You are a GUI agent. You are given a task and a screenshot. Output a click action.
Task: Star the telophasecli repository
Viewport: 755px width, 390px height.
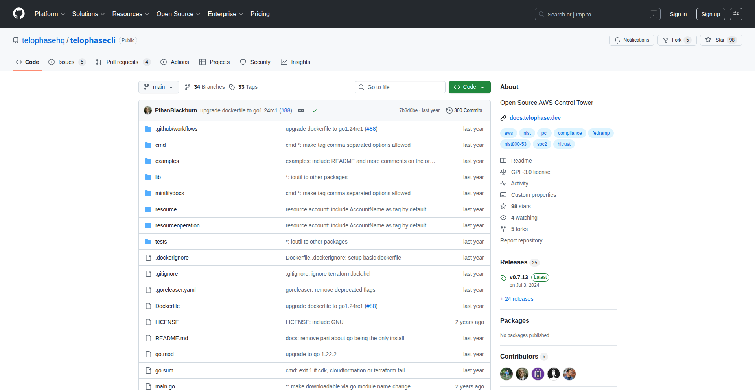click(721, 40)
